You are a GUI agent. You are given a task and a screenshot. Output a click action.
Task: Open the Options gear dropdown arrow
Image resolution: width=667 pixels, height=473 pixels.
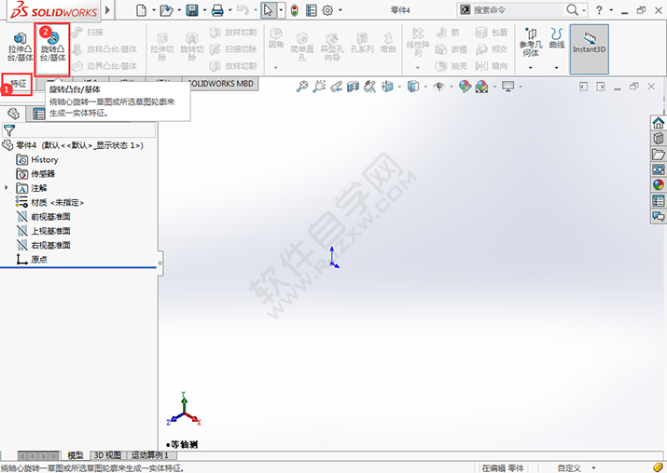(x=340, y=10)
